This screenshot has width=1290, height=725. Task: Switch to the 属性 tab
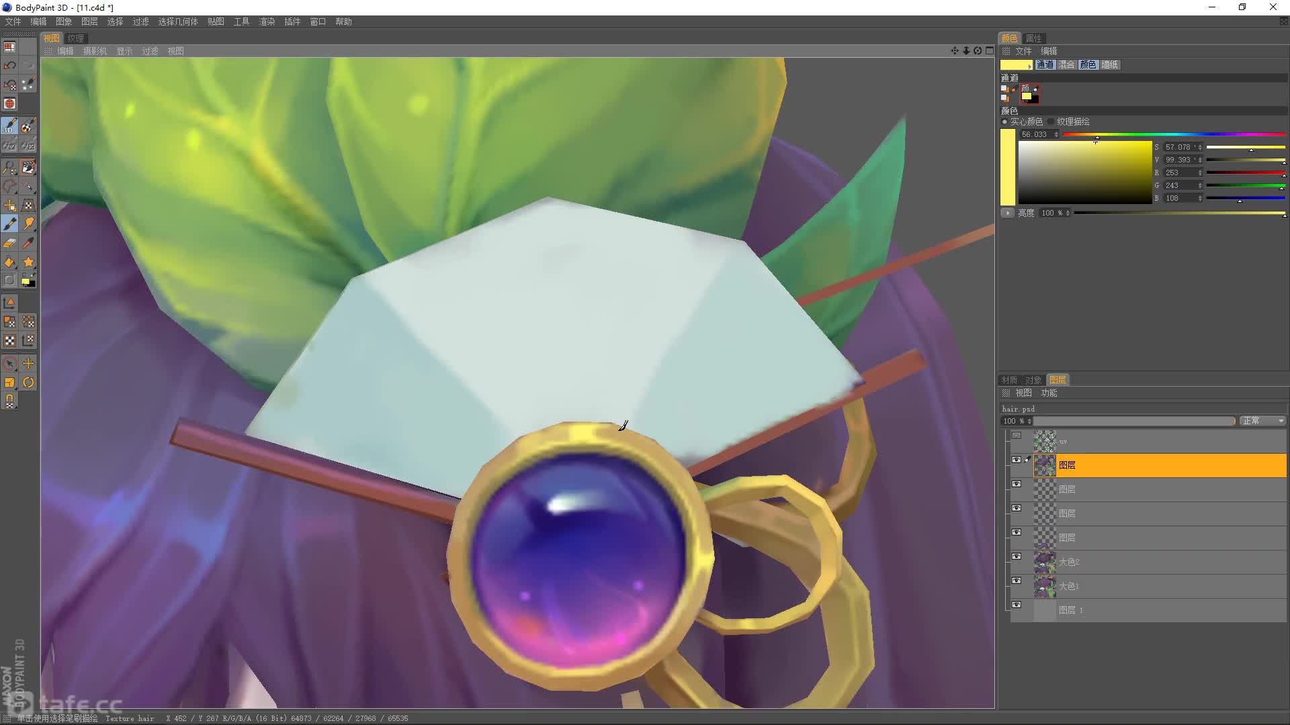pyautogui.click(x=1033, y=38)
